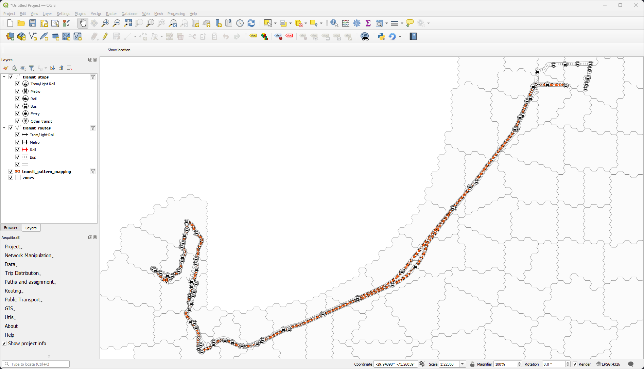Screen dimensions: 644x369
Task: Hide the zones layer
Action: click(x=11, y=177)
